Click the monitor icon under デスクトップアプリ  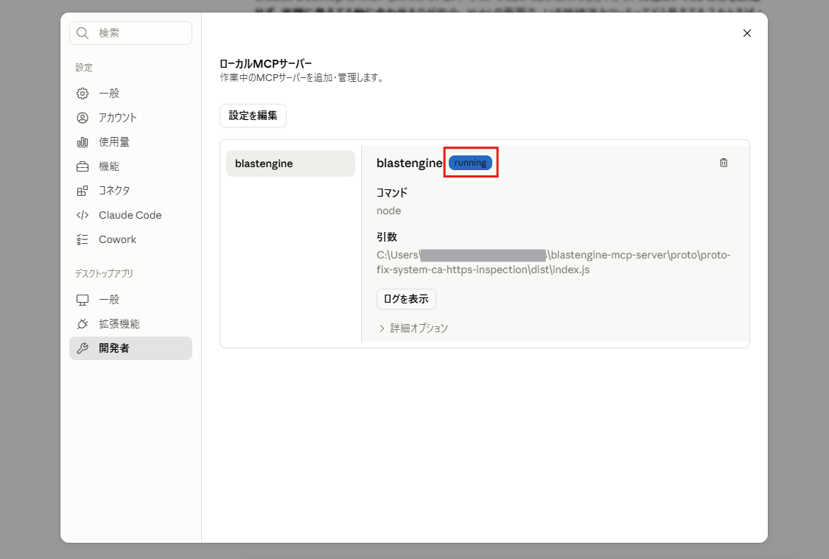click(83, 300)
